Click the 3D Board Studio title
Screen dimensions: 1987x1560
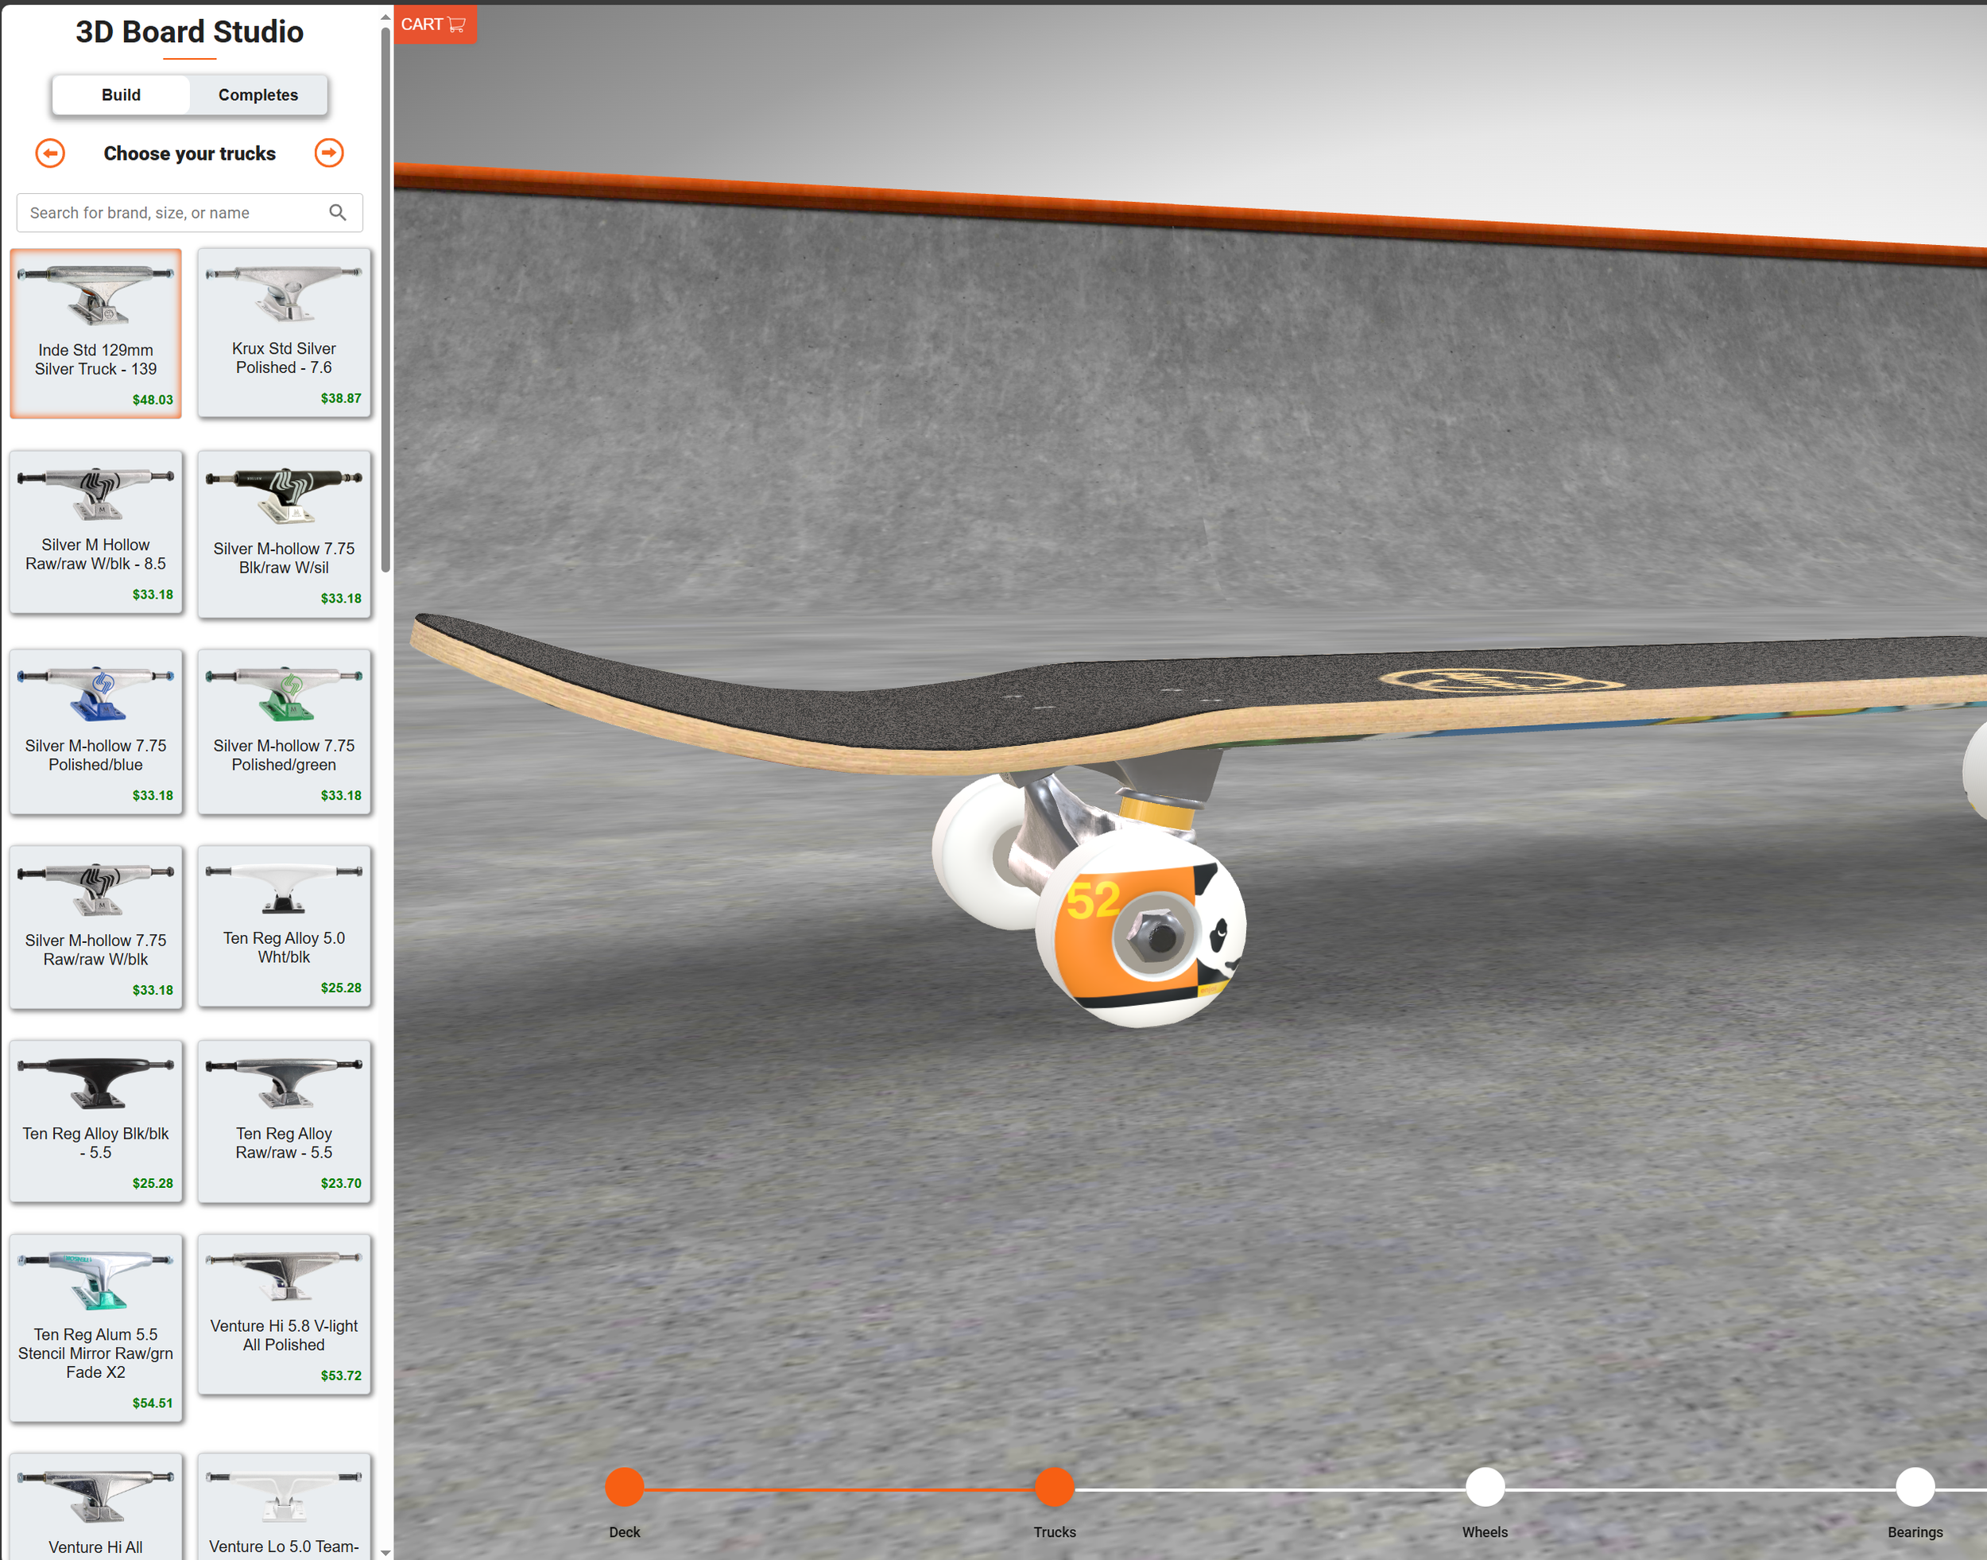coord(190,32)
